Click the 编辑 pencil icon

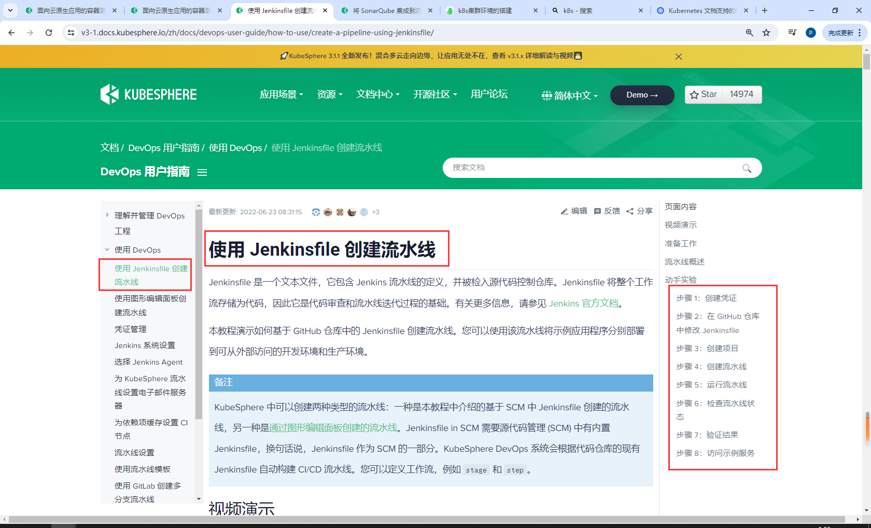pyautogui.click(x=564, y=211)
